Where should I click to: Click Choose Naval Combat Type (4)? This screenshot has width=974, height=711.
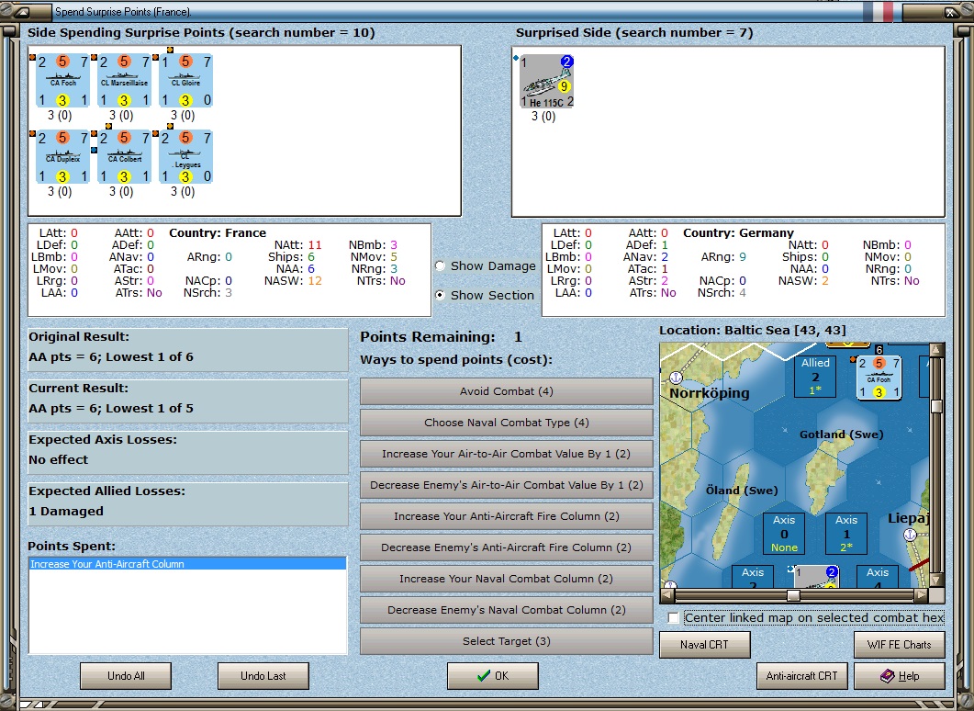pyautogui.click(x=506, y=423)
